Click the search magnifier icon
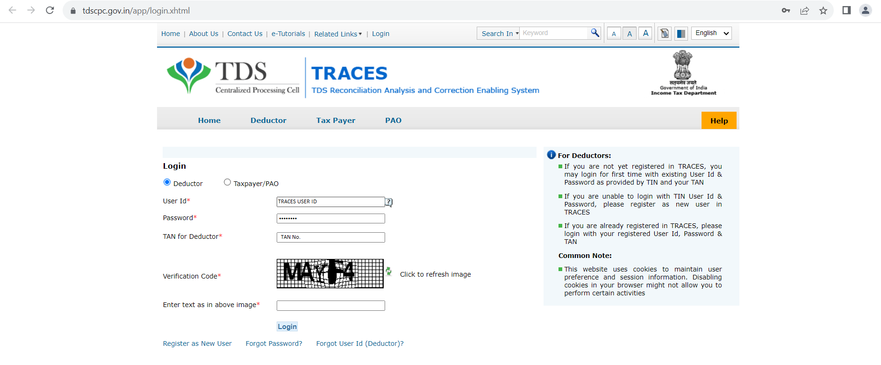881x365 pixels. pos(594,33)
